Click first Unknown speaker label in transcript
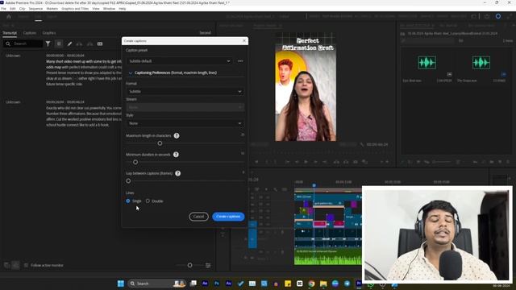Image resolution: width=516 pixels, height=290 pixels. tap(13, 56)
